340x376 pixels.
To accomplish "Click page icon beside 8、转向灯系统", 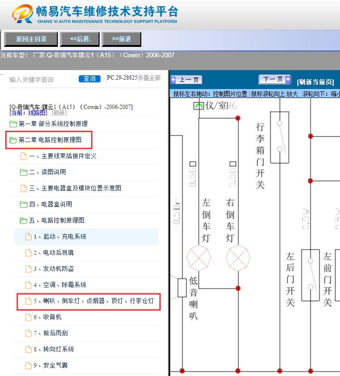I will point(28,349).
